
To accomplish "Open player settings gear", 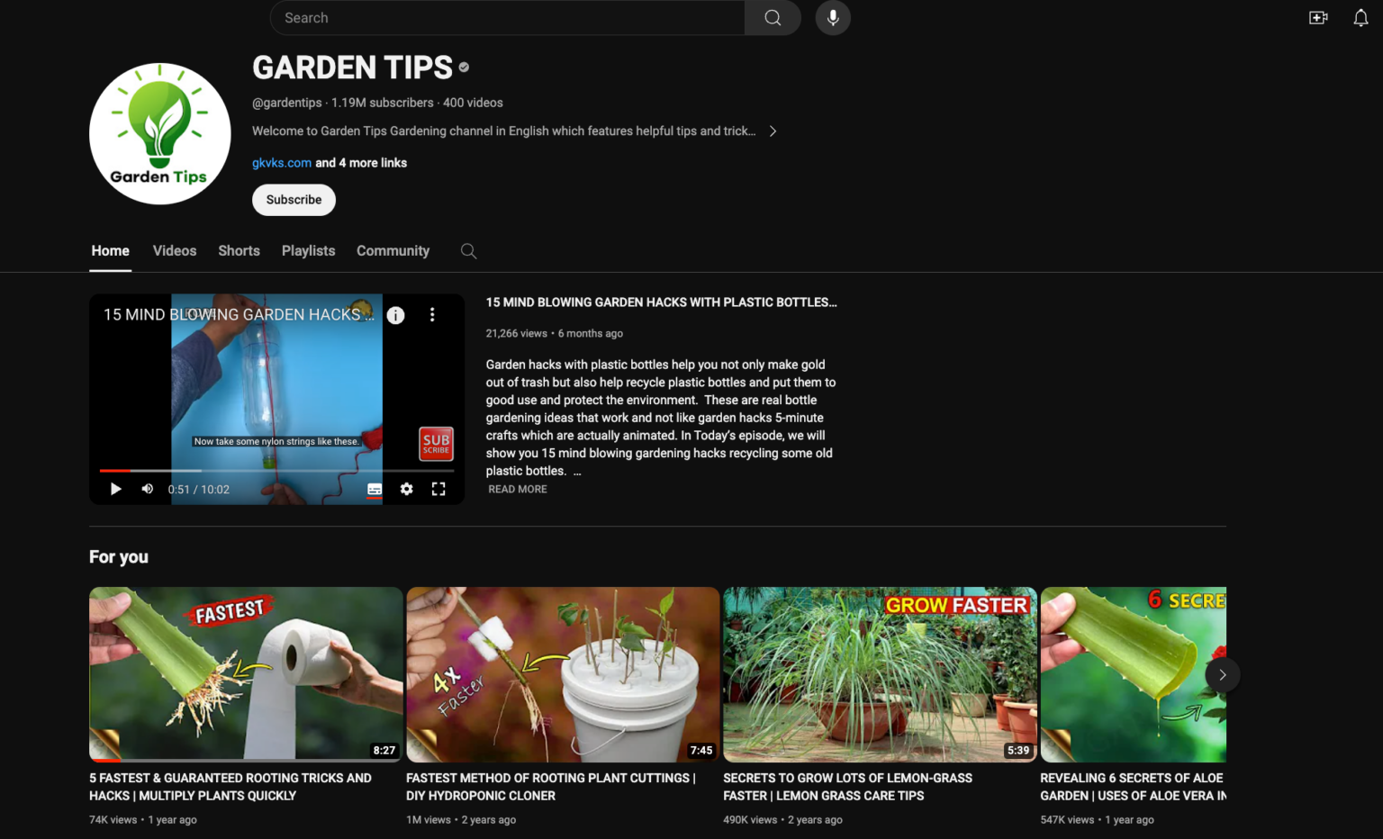I will (x=407, y=489).
